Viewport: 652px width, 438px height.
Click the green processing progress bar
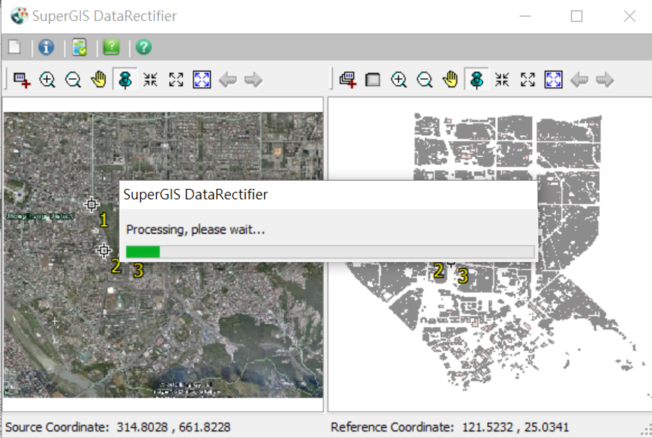330,251
